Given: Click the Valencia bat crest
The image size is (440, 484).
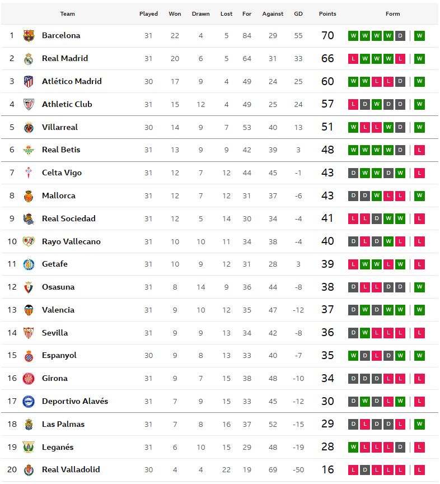Looking at the screenshot, I should click(x=29, y=310).
